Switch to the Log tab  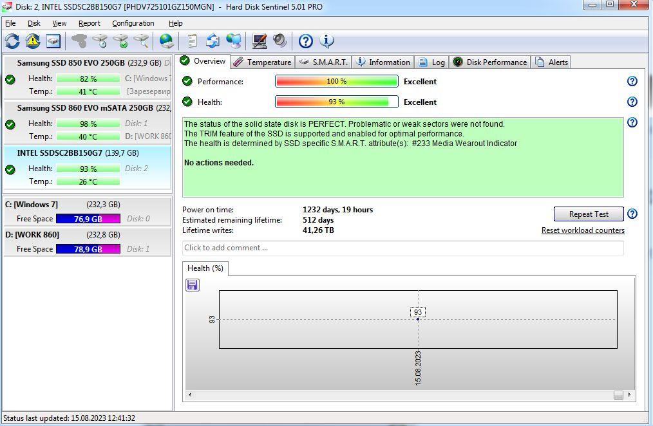click(x=431, y=62)
